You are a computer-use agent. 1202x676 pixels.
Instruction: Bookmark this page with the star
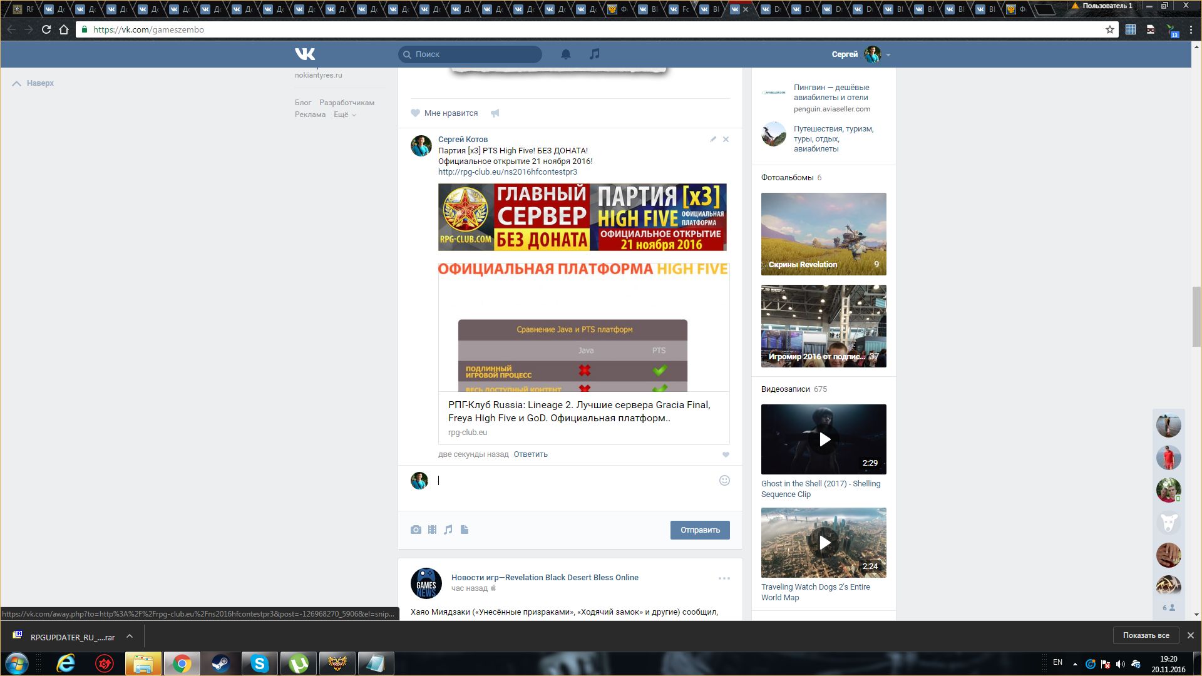coord(1110,29)
